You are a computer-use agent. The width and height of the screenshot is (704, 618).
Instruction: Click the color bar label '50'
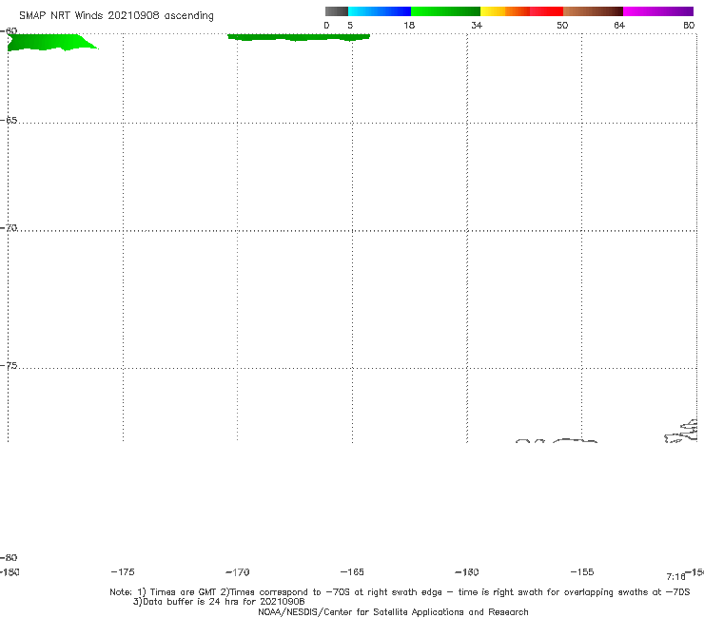(x=562, y=25)
